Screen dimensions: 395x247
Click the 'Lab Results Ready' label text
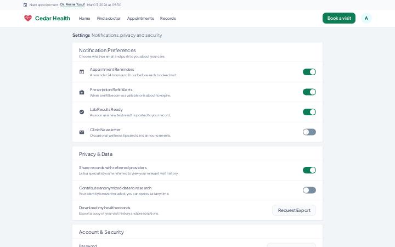click(106, 109)
